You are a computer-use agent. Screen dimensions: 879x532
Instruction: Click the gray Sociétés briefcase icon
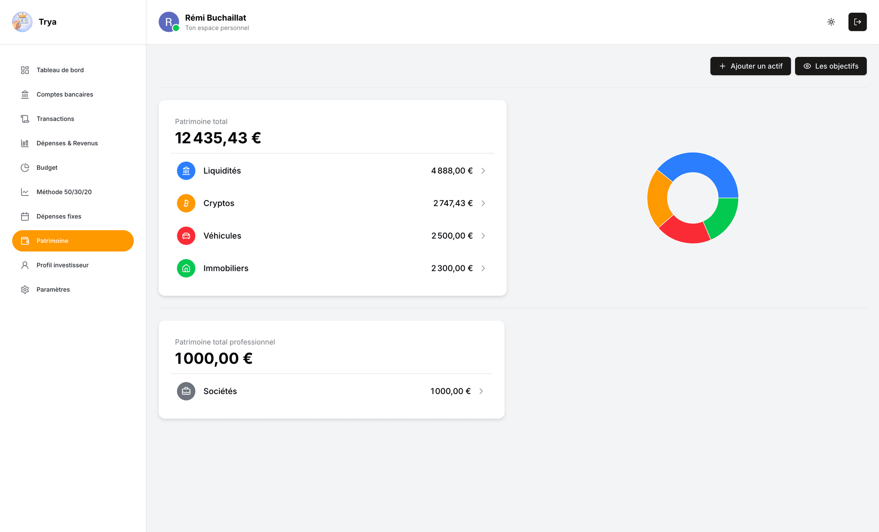tap(186, 391)
